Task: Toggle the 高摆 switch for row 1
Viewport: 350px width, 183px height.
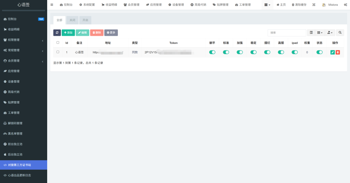Action: click(281, 52)
